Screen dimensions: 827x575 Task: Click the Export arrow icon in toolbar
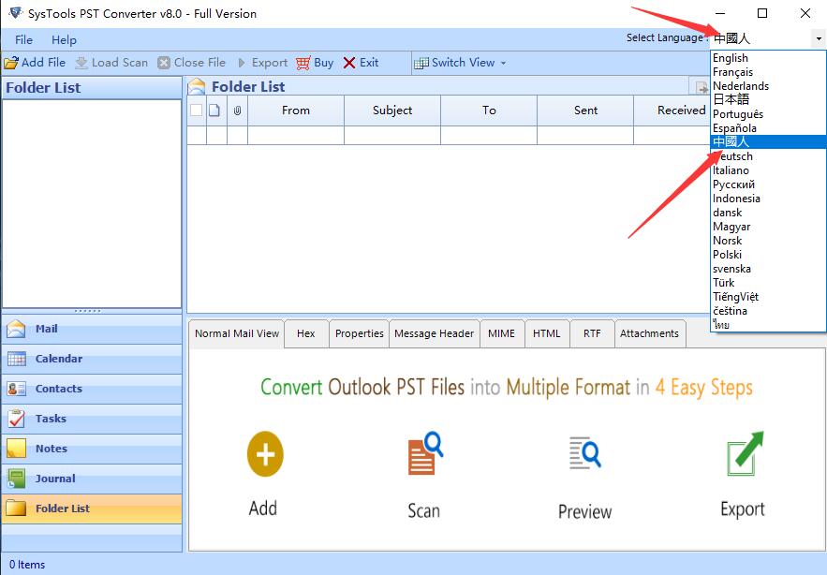(242, 63)
